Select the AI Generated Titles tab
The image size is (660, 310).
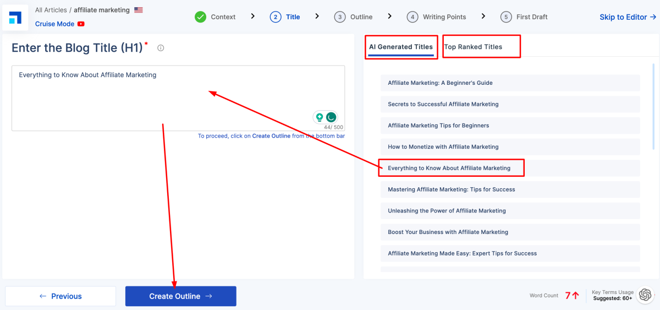(400, 47)
